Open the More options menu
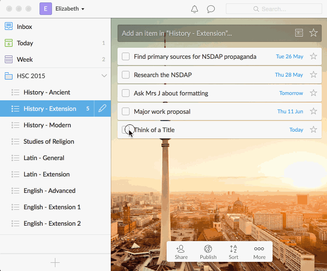The height and width of the screenshot is (271, 327). tap(259, 252)
